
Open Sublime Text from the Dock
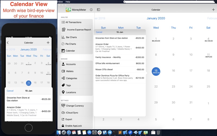120,132
